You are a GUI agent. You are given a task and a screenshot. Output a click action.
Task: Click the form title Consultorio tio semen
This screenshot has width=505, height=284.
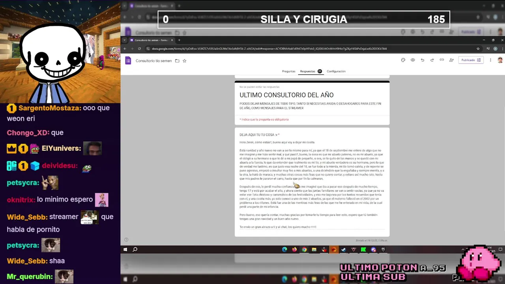(153, 61)
